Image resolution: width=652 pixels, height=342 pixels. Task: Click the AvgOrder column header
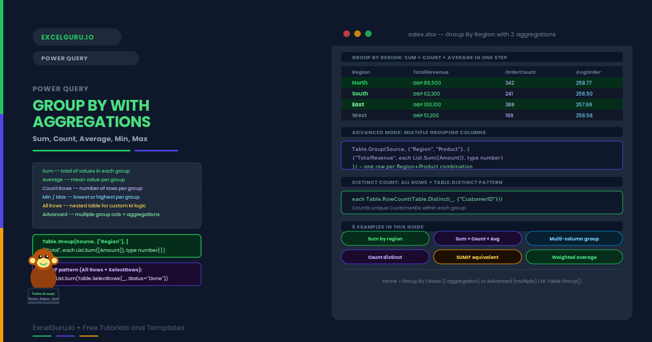588,72
